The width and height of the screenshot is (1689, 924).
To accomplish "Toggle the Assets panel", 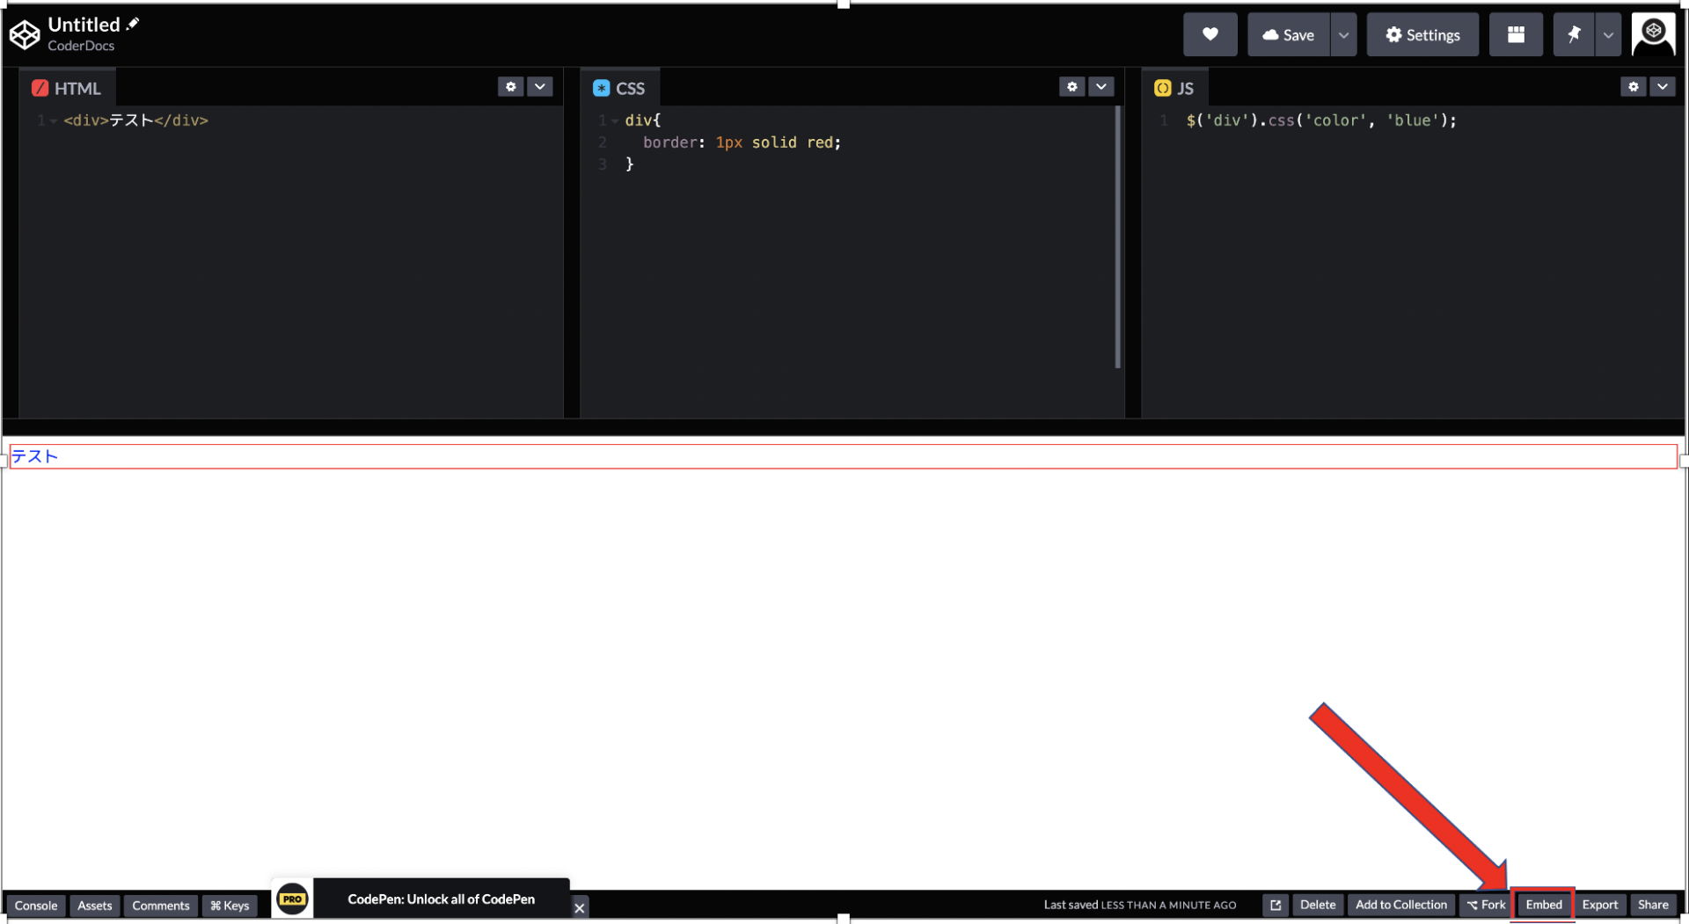I will click(x=95, y=906).
